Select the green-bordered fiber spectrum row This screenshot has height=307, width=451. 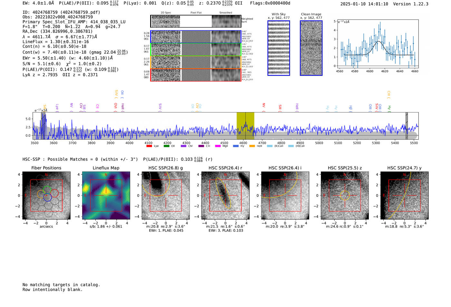coord(196,50)
